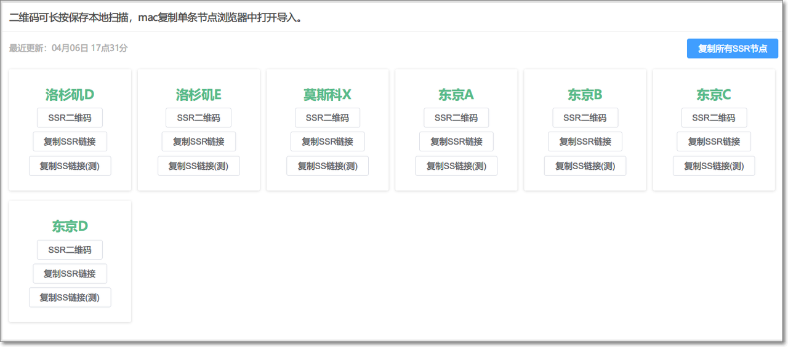
Task: Open SSR二维码 for 东京B
Action: click(x=585, y=118)
